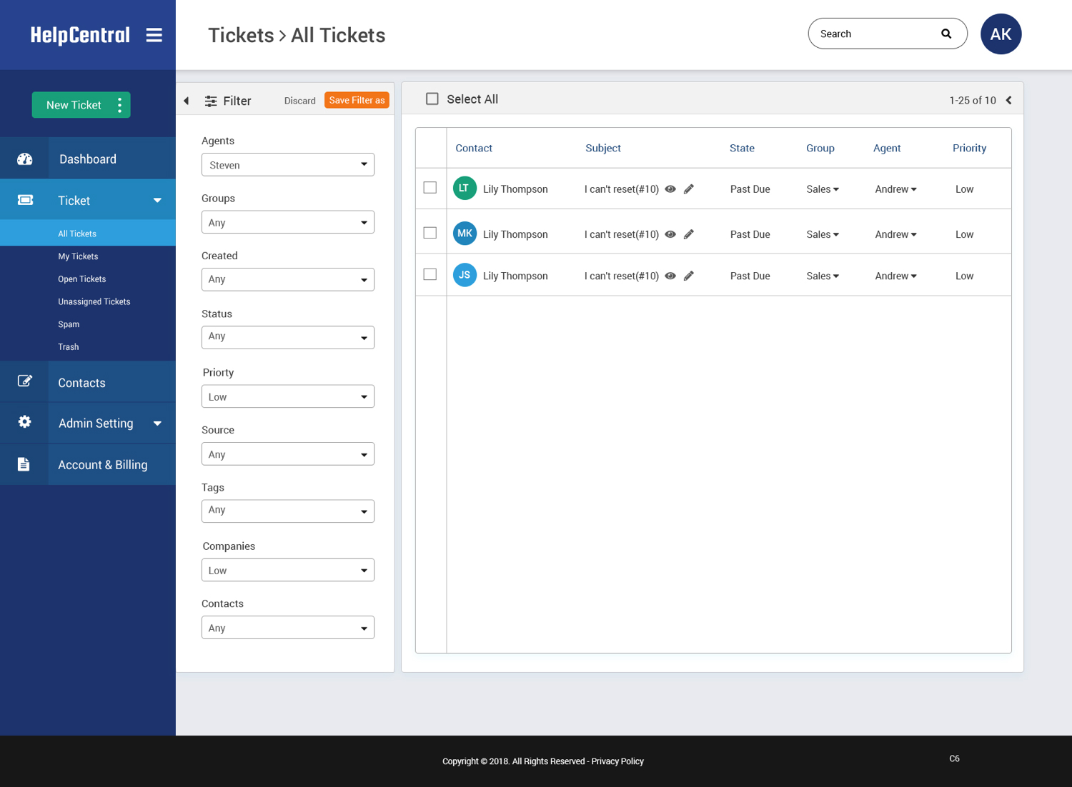
Task: Go to My Tickets in sidebar
Action: (78, 256)
